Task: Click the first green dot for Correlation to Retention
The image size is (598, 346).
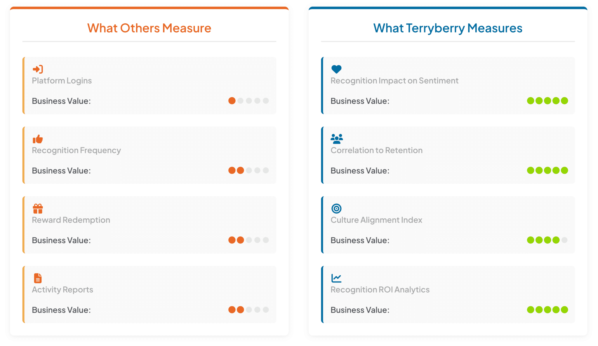Action: coord(531,170)
